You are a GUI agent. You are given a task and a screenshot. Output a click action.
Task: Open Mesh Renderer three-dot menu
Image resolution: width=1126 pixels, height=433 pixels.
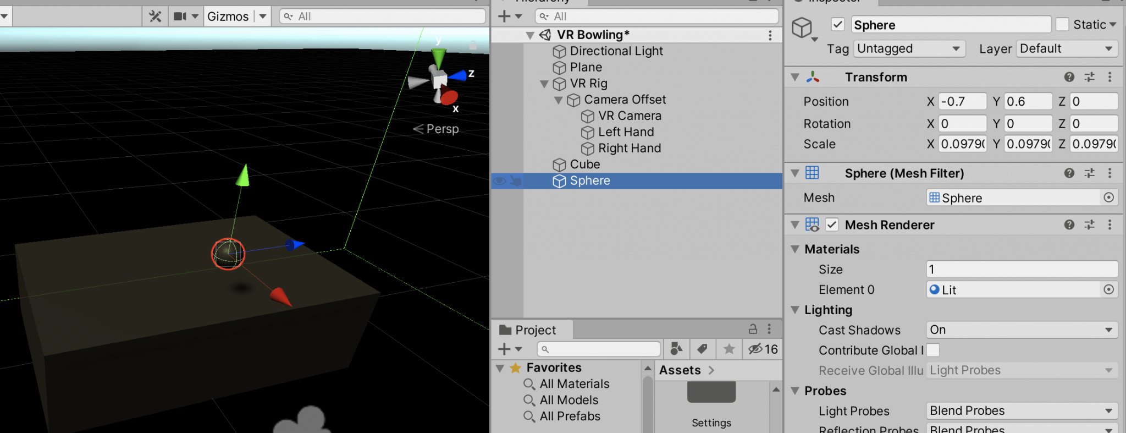click(1110, 224)
